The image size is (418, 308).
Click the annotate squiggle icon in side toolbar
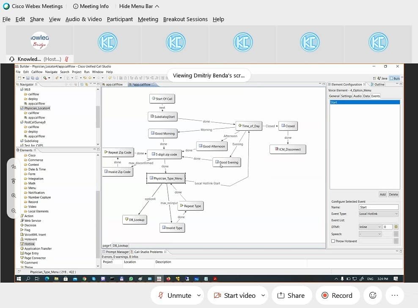click(14, 166)
